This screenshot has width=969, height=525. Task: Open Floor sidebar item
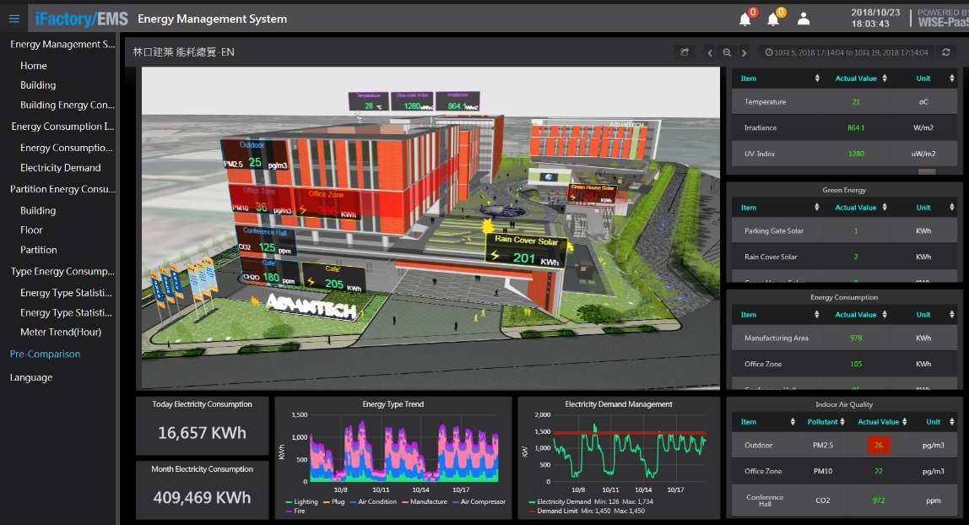(31, 230)
